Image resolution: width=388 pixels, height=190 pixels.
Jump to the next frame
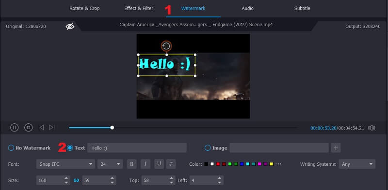tap(51, 127)
